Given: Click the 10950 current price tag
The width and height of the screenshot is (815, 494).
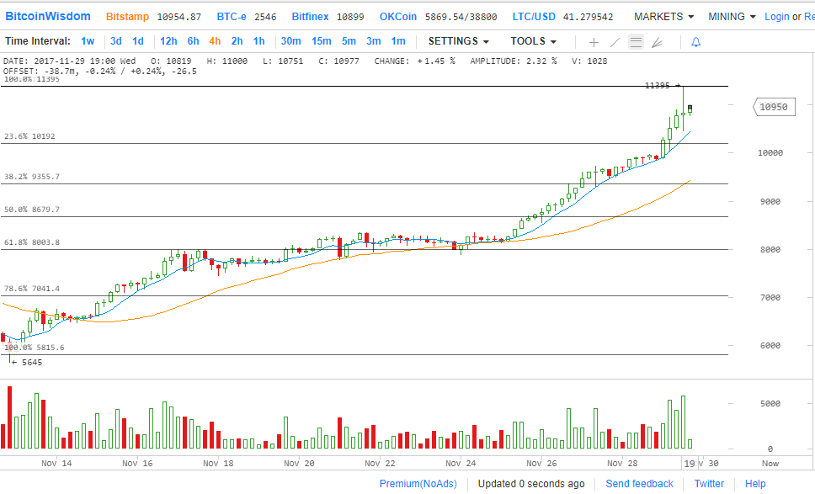Looking at the screenshot, I should [x=773, y=107].
